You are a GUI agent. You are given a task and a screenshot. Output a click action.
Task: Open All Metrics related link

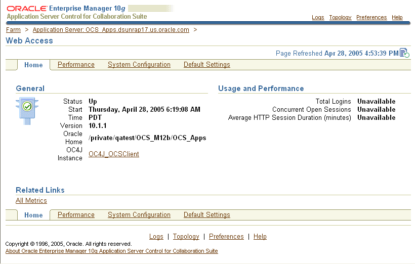(x=31, y=201)
